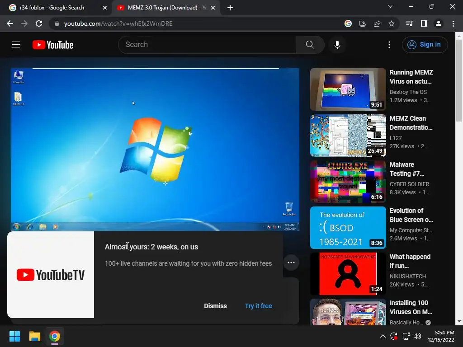Image resolution: width=463 pixels, height=347 pixels.
Task: Click the What happend if run title
Action: (x=410, y=261)
